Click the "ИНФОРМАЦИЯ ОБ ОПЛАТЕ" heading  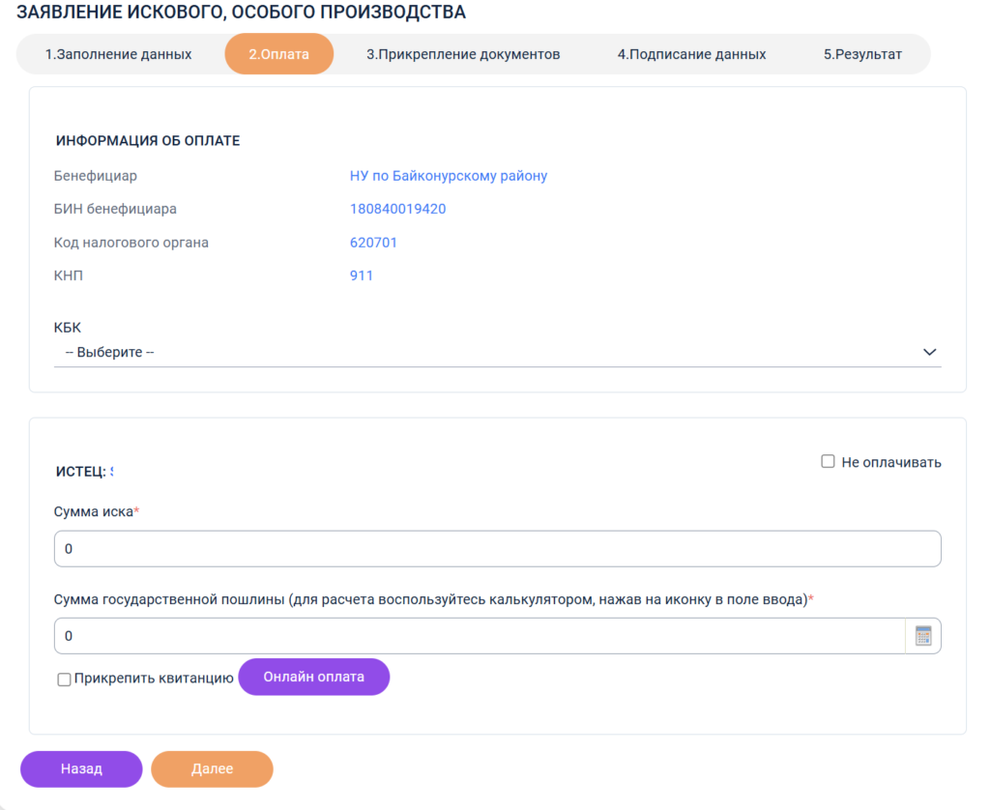click(148, 141)
